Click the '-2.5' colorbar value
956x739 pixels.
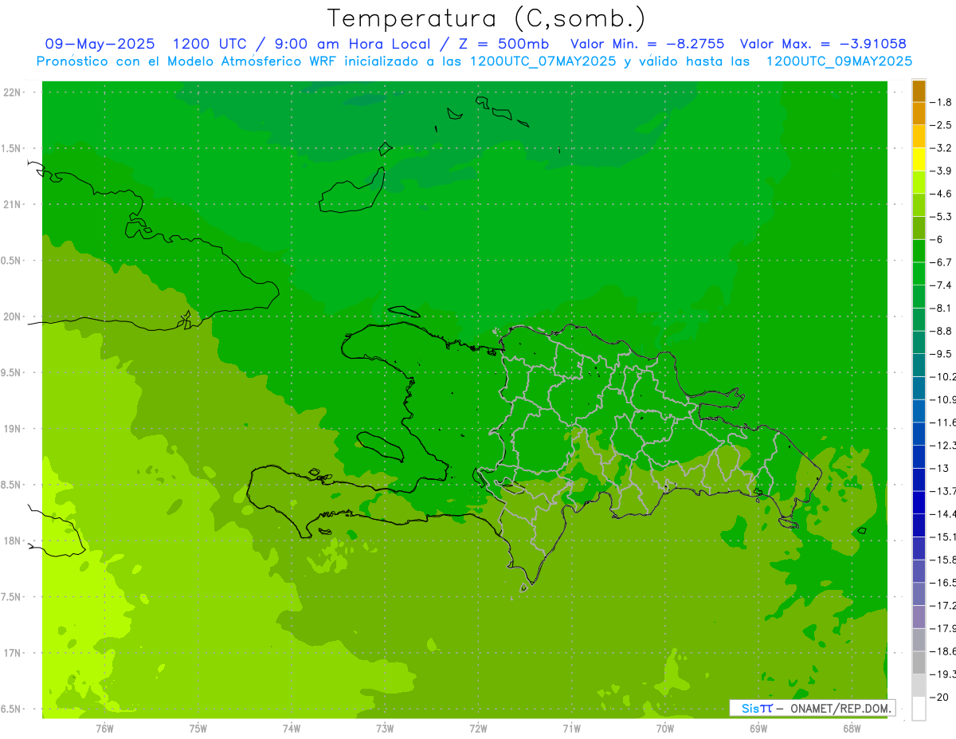tap(941, 125)
